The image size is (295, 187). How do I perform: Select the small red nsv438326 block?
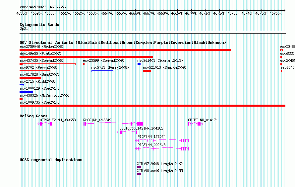coord(21,99)
